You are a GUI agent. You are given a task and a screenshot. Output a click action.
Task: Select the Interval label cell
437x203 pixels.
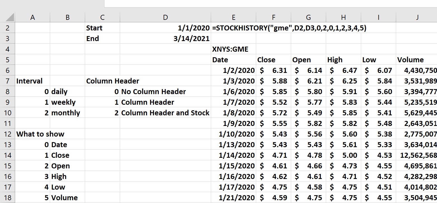tap(29, 81)
